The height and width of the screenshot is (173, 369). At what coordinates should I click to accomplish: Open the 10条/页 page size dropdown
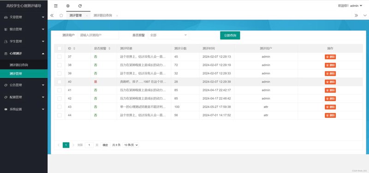[131, 145]
